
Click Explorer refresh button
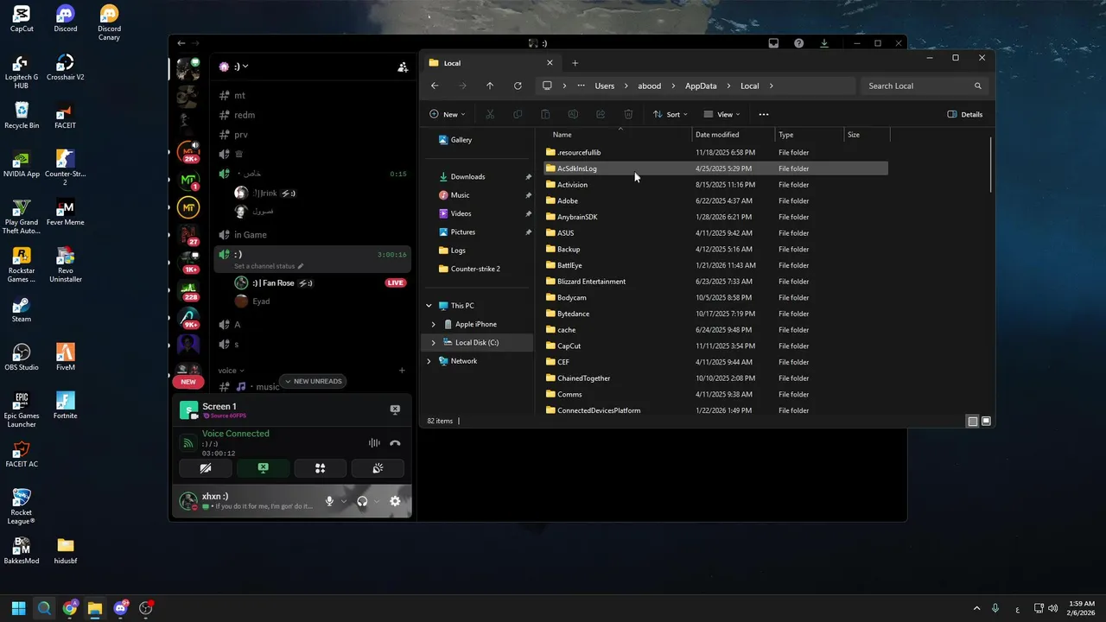518,86
